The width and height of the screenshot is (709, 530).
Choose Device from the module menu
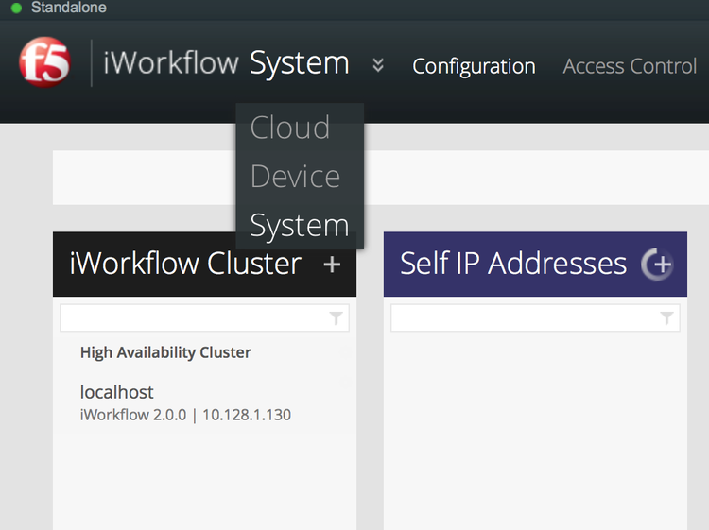295,177
